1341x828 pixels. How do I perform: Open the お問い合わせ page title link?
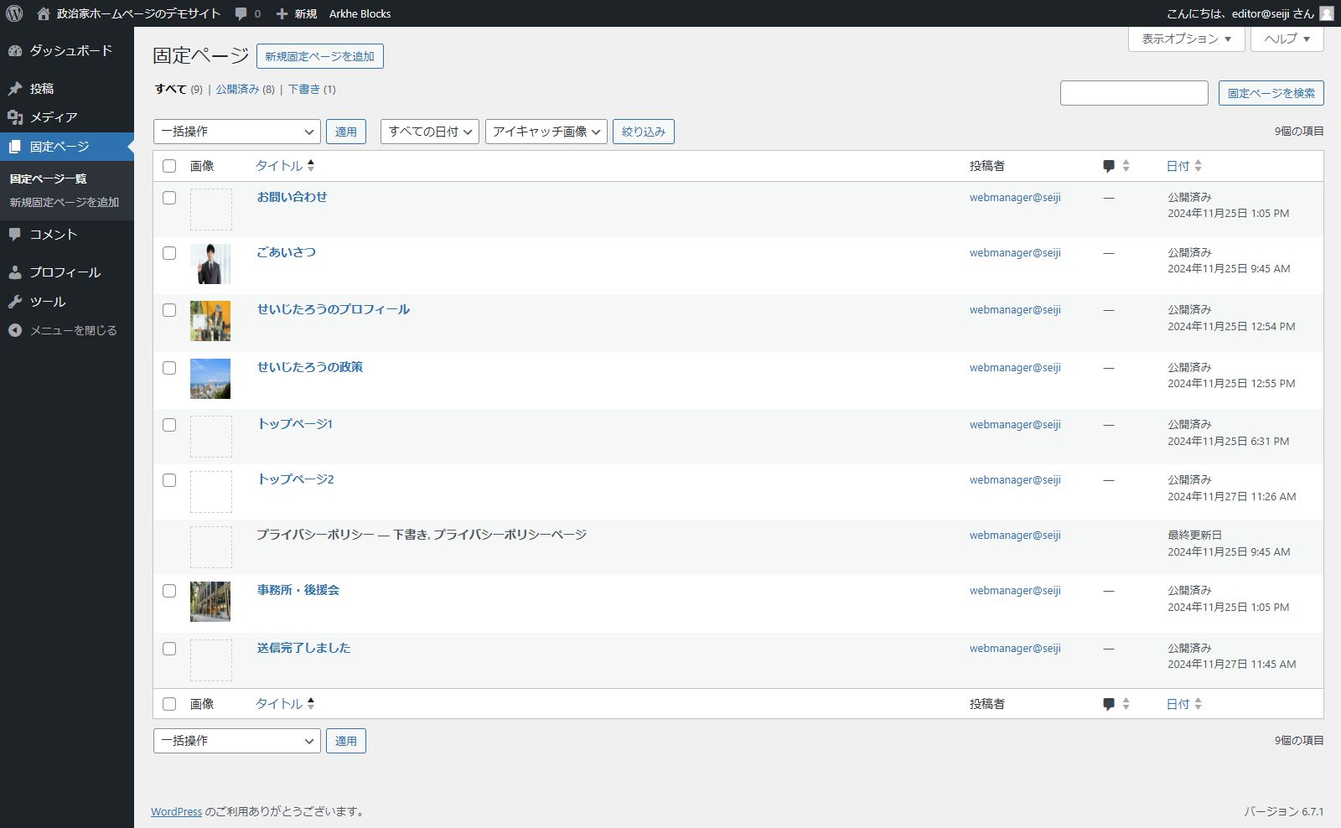(x=292, y=197)
